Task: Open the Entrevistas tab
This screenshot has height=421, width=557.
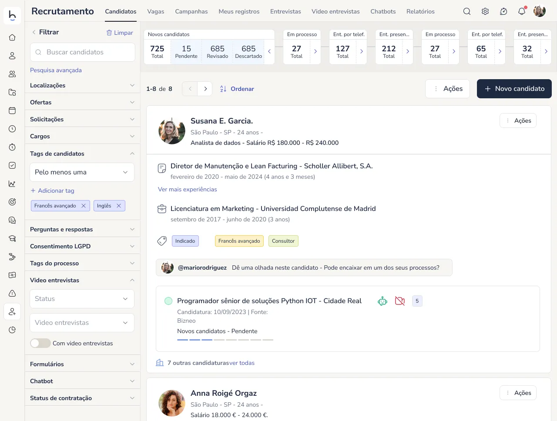Action: [285, 11]
